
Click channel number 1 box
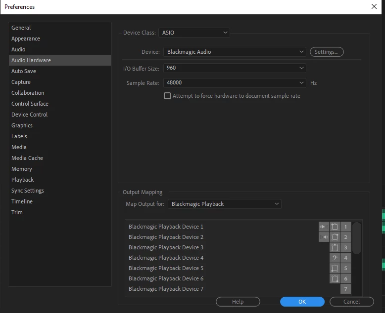[x=345, y=227]
